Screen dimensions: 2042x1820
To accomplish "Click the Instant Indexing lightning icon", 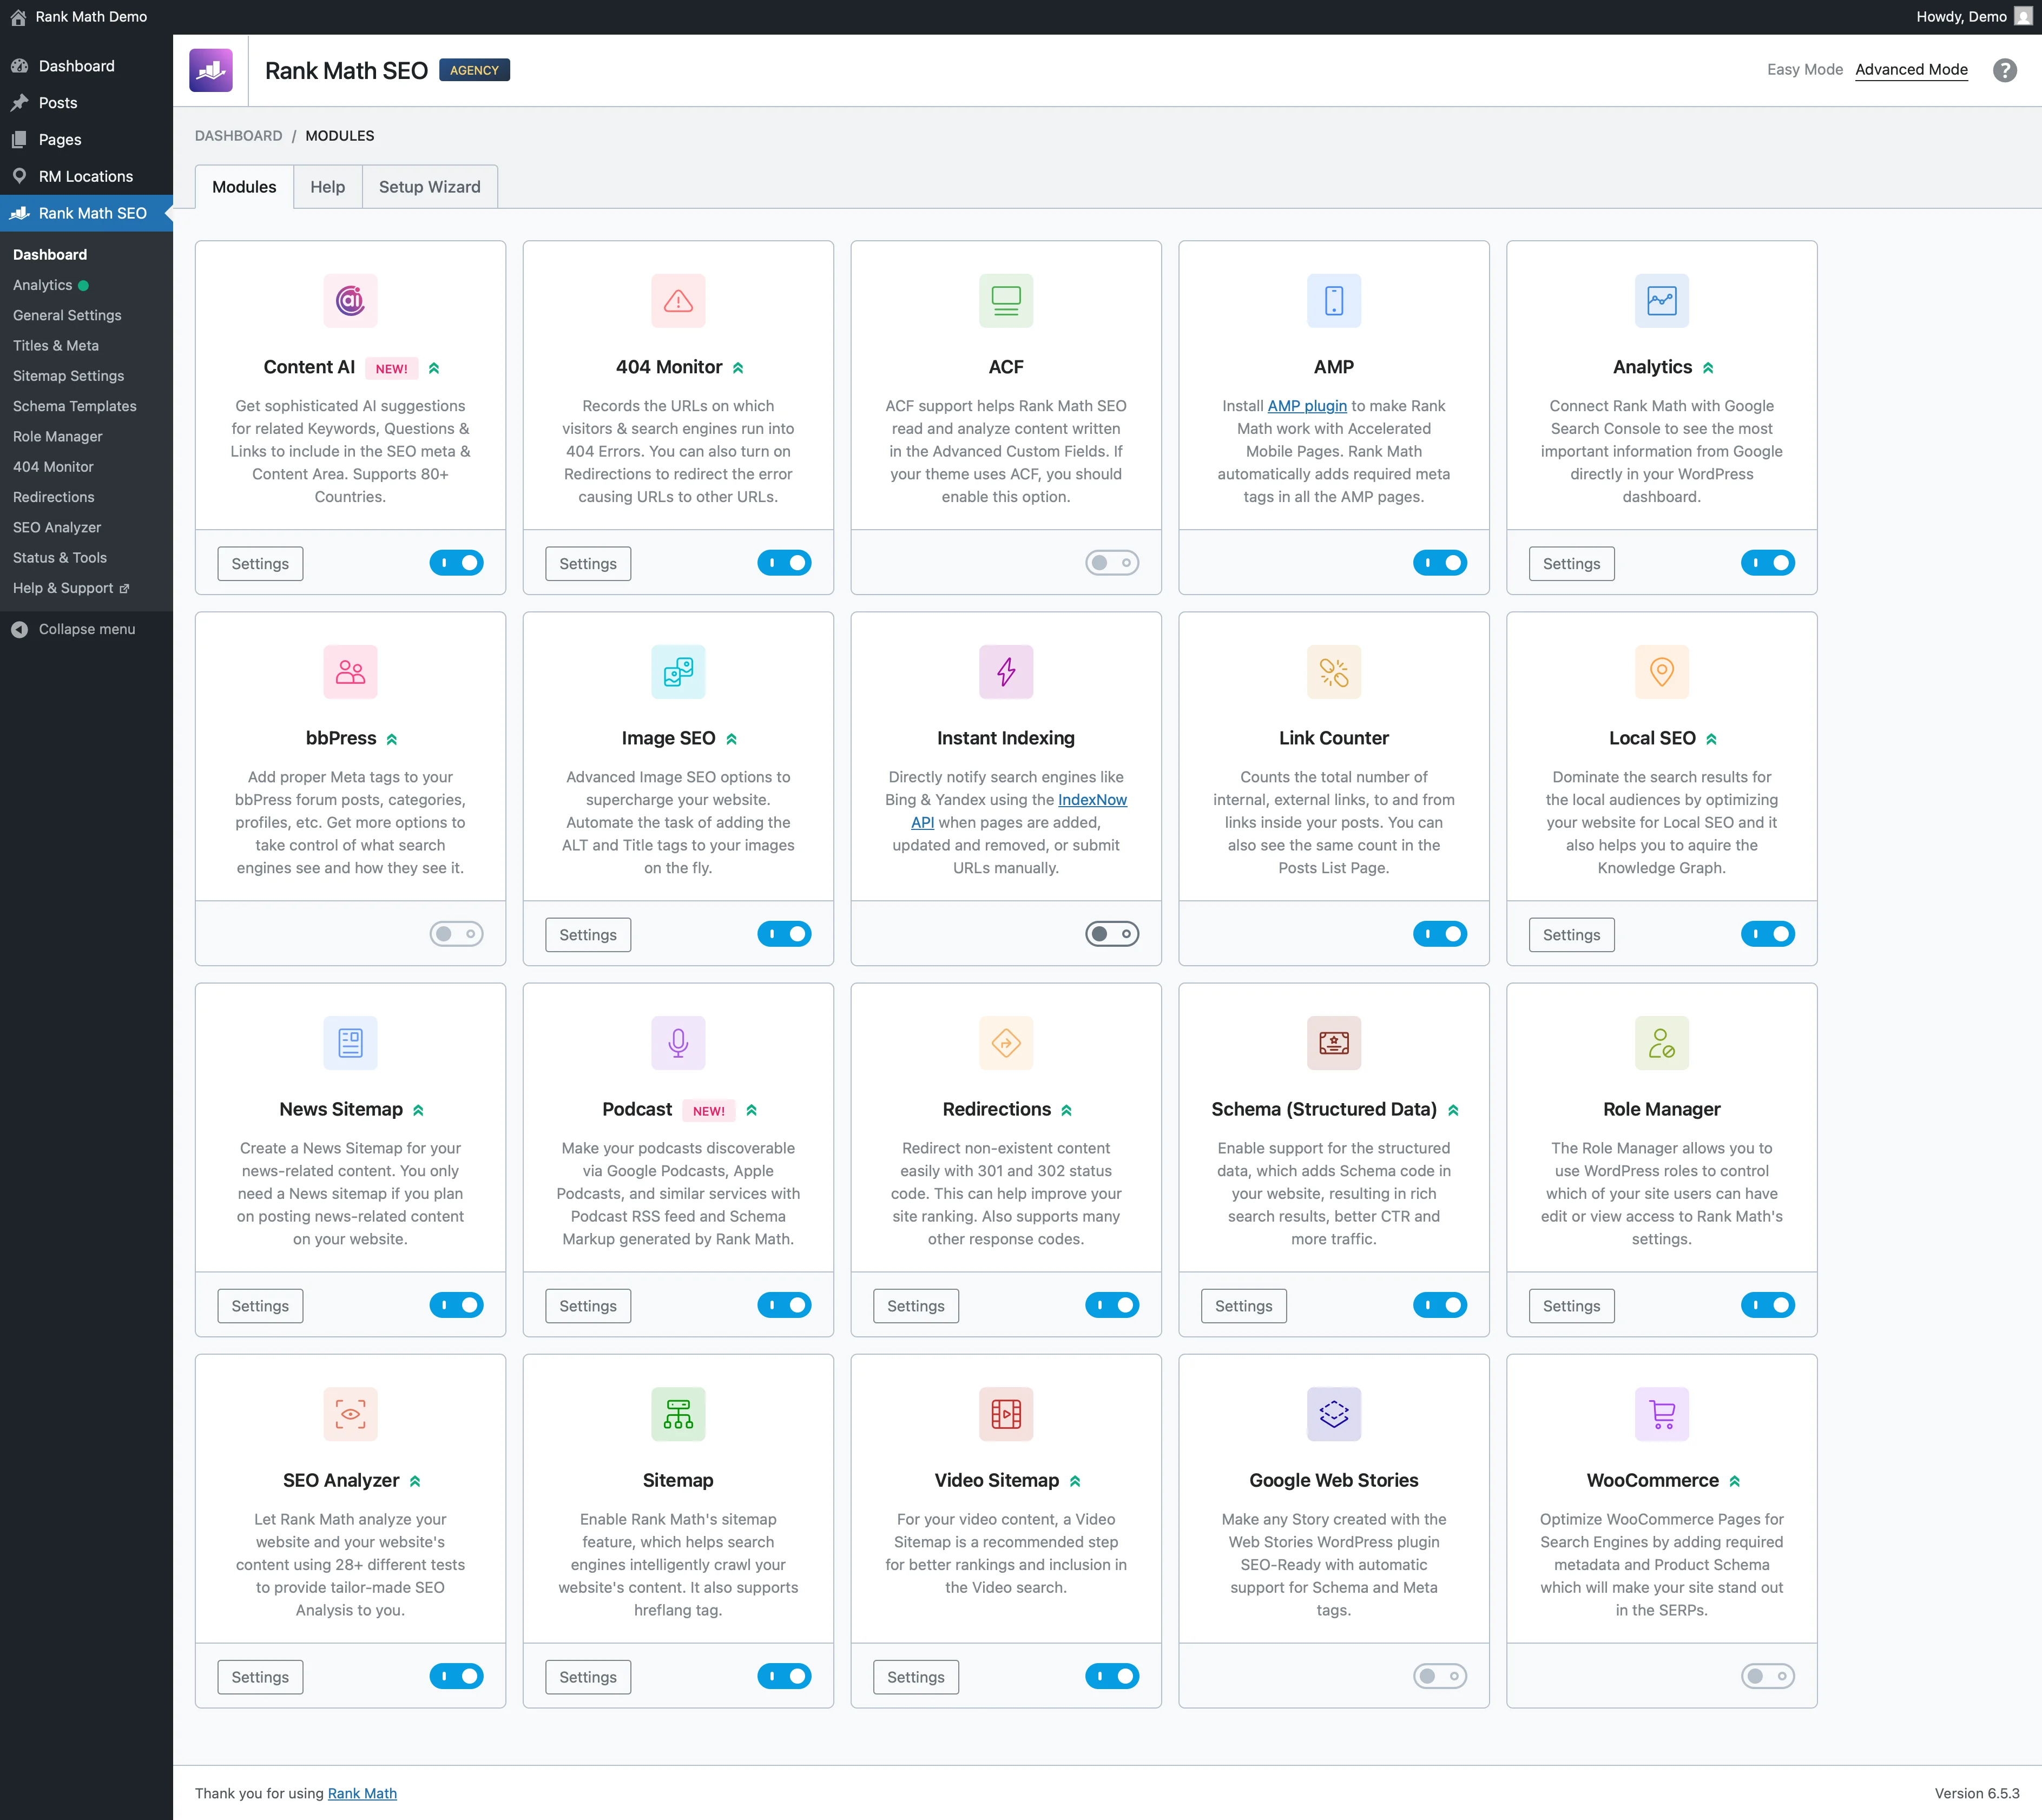I will click(1006, 671).
